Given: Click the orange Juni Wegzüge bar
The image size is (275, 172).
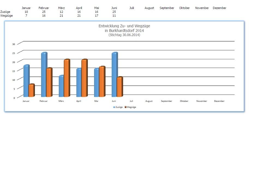Looking at the screenshot, I should tap(120, 87).
